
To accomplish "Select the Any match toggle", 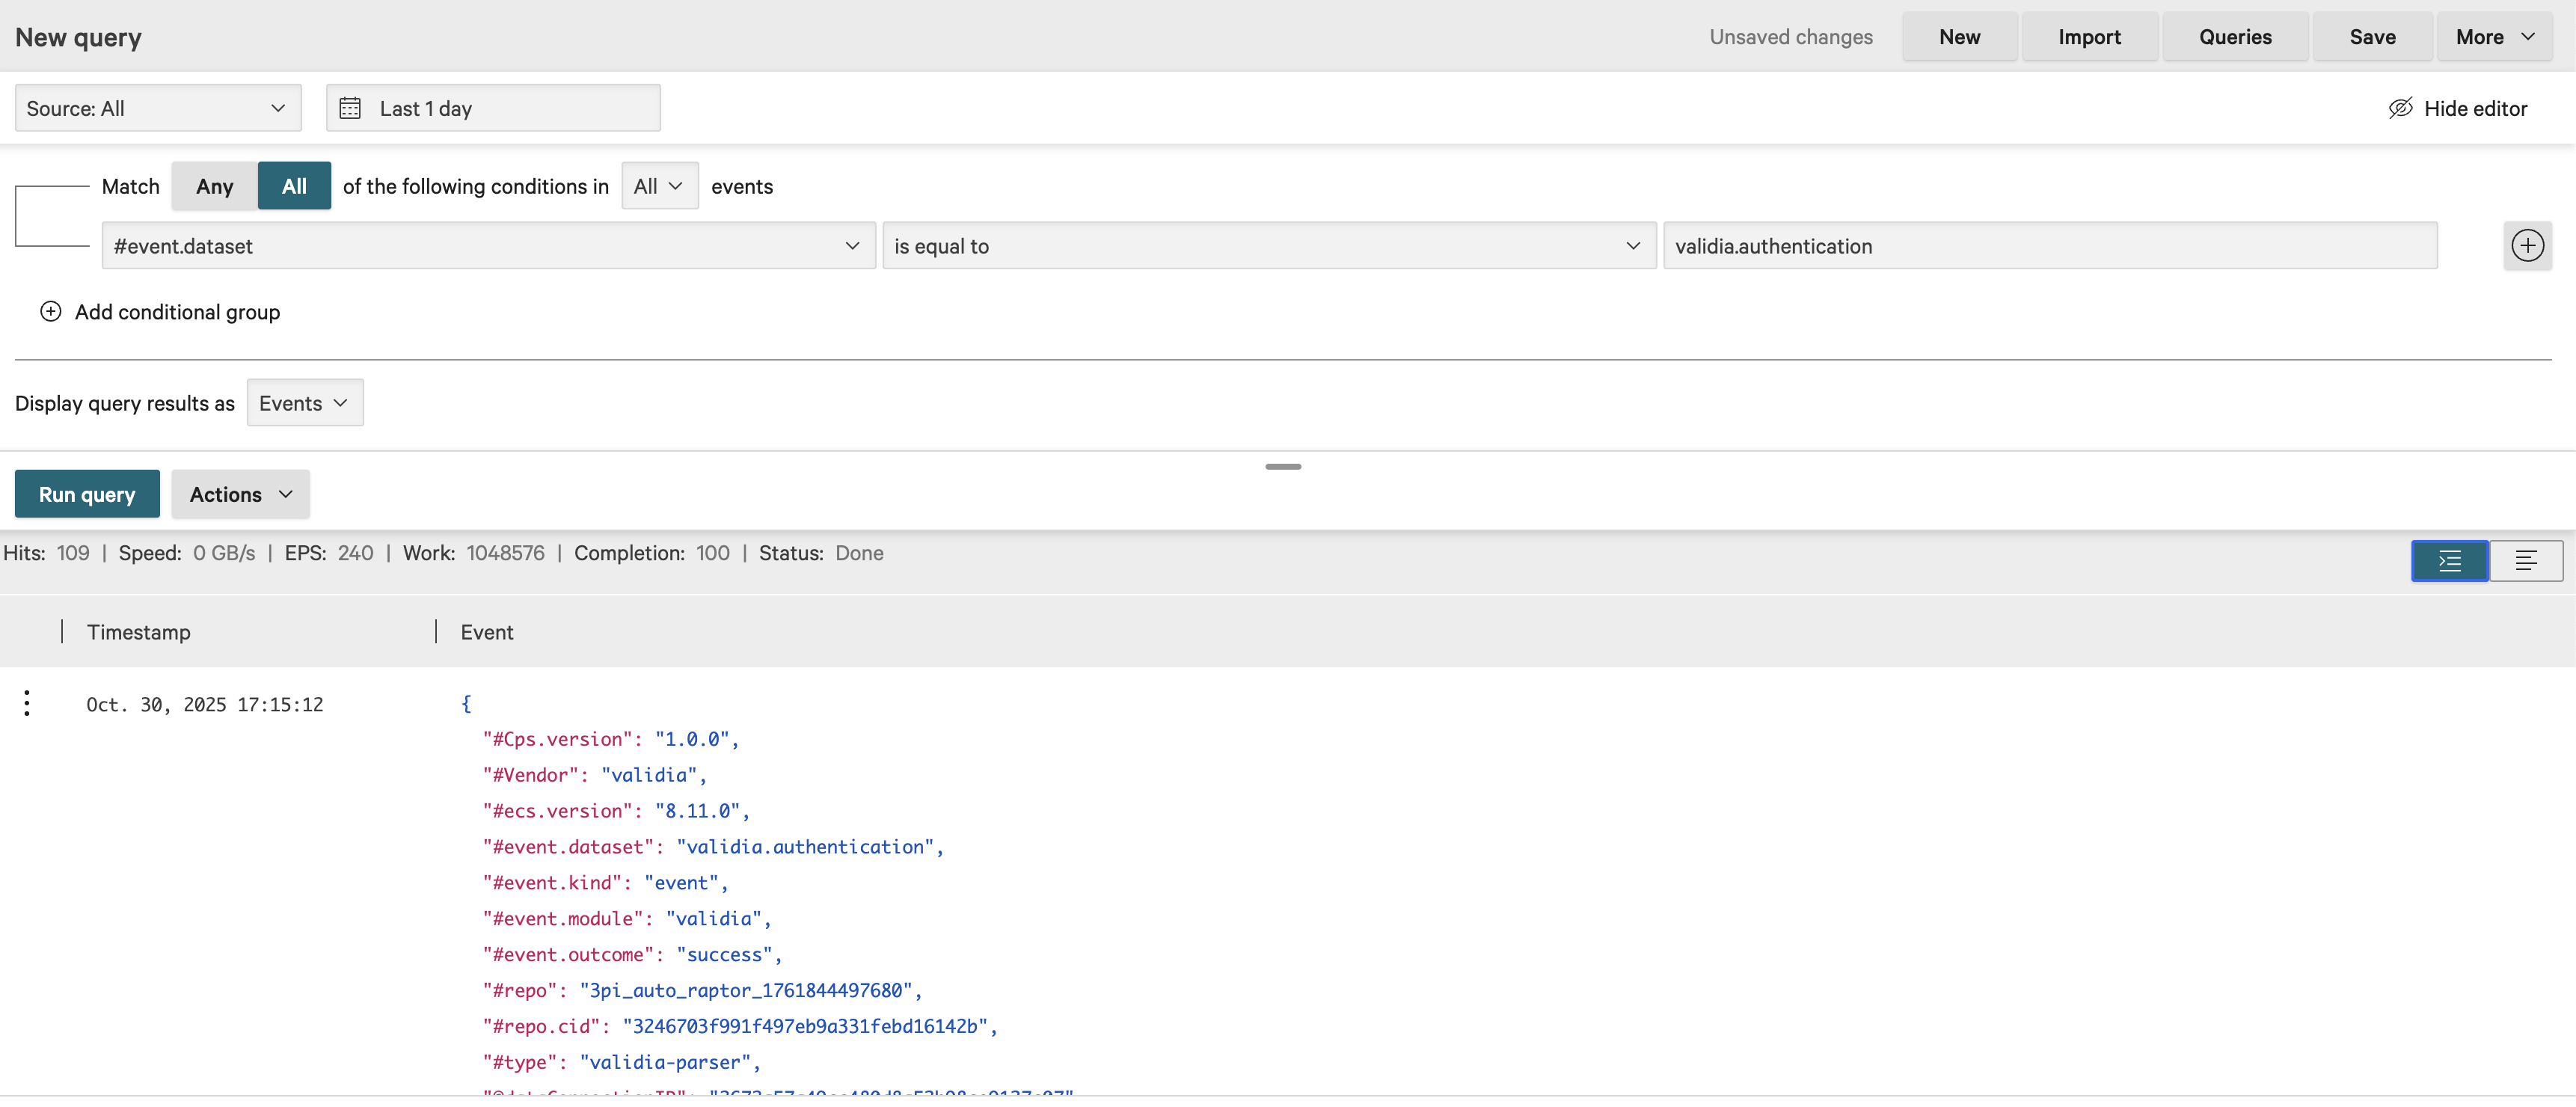I will [x=214, y=186].
